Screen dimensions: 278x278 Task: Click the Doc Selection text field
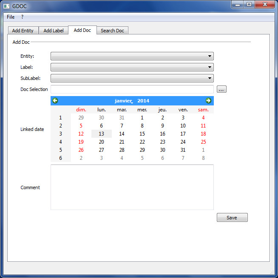coord(132,89)
